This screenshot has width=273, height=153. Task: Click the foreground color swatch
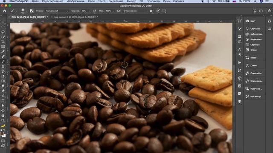tap(2, 133)
